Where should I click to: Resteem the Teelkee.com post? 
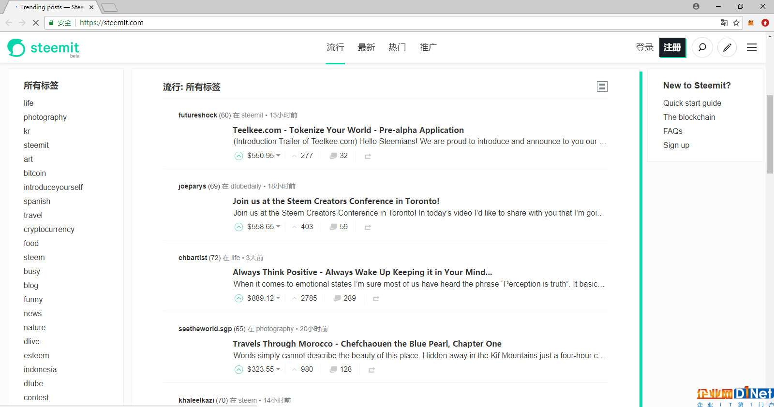pyautogui.click(x=368, y=156)
